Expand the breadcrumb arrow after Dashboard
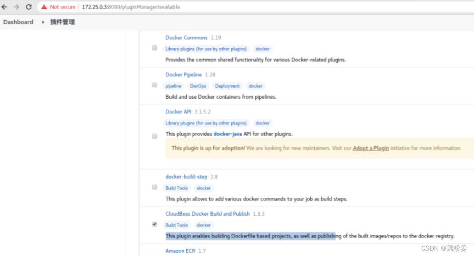This screenshot has height=256, width=474. click(x=43, y=22)
